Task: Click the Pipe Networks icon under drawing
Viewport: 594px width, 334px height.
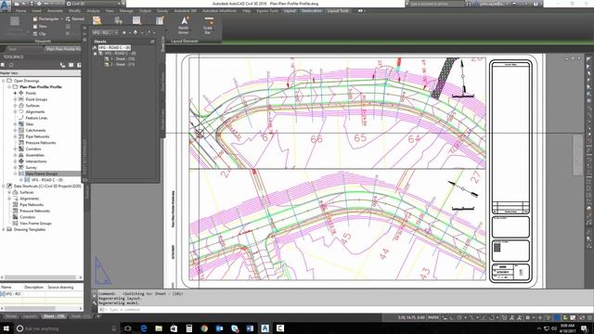Action: [21, 136]
